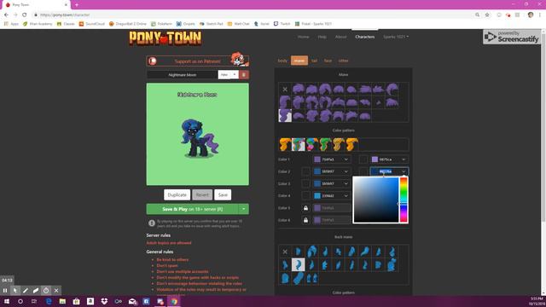Toggle checkbox beside Color 1 outline color

[x=363, y=159]
